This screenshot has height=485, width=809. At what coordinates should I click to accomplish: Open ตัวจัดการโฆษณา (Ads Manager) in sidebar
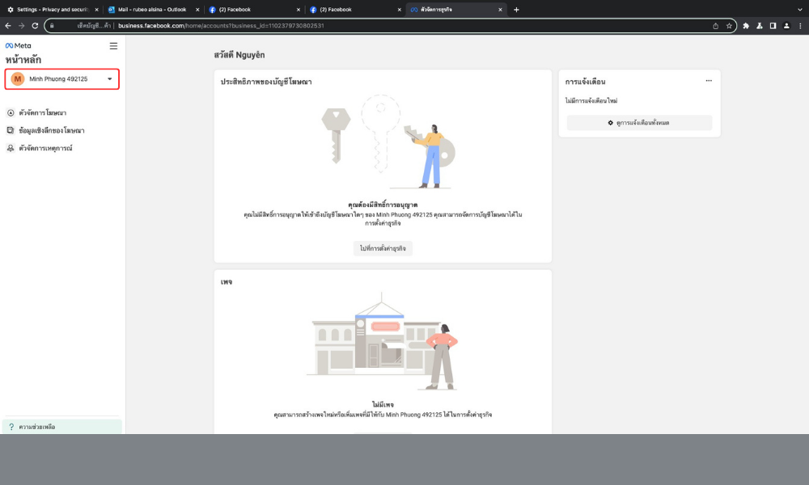(42, 113)
